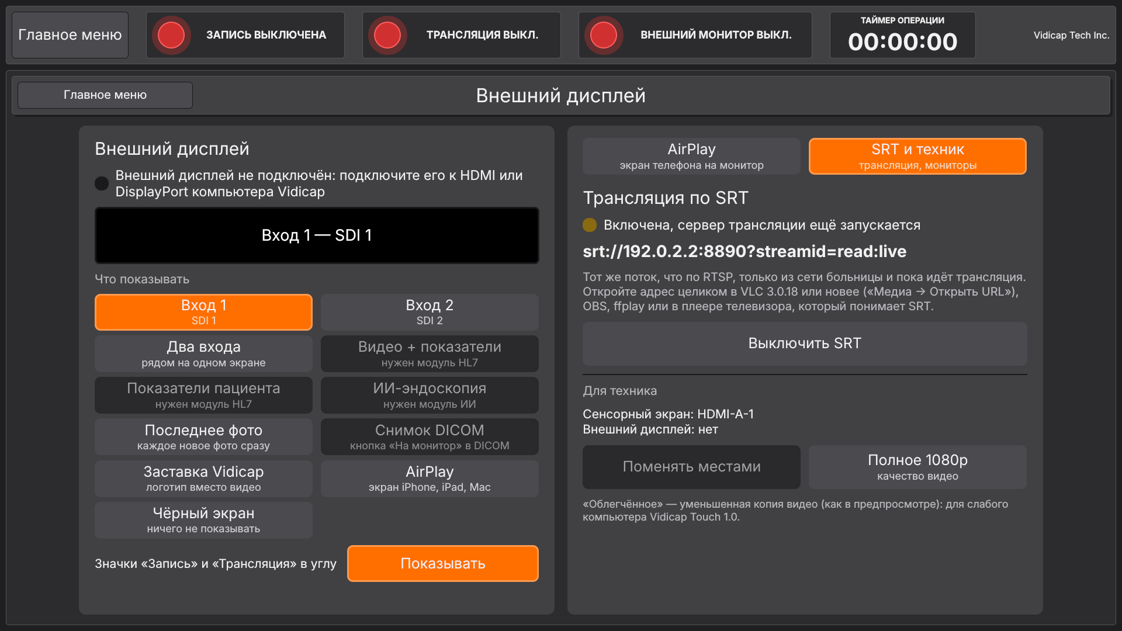Select source Вход 2 SDI 2
Screen dimensions: 1122x631
click(x=430, y=312)
